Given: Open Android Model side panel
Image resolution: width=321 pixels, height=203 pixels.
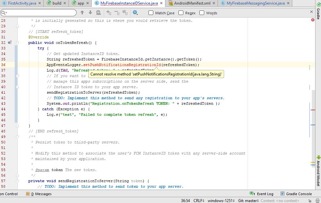Looking at the screenshot, I should pos(318,170).
